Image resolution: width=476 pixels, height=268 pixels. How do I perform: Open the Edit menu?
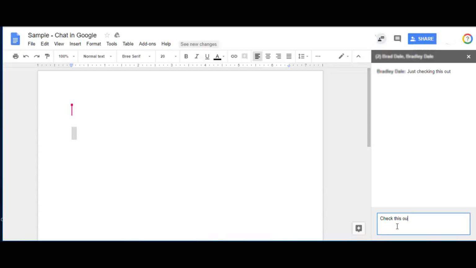click(x=45, y=44)
